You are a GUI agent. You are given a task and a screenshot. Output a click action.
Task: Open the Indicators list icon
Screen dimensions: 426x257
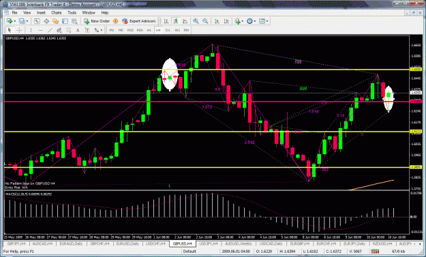tap(238, 21)
